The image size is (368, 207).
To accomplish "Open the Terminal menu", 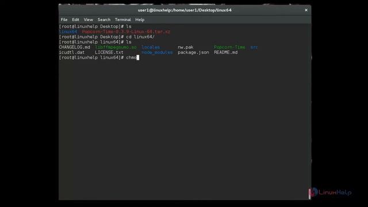I will tap(122, 20).
